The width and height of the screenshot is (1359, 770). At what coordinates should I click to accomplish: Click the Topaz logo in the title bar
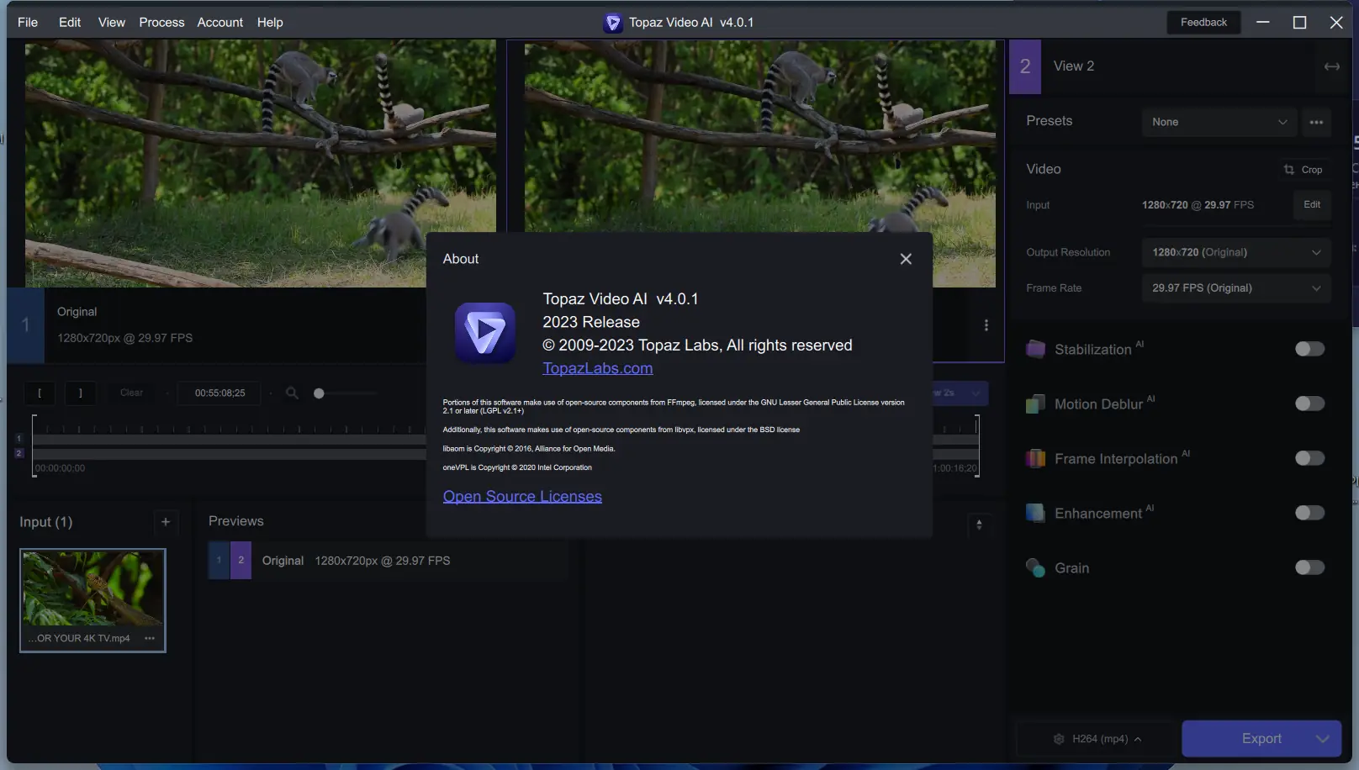click(x=613, y=23)
